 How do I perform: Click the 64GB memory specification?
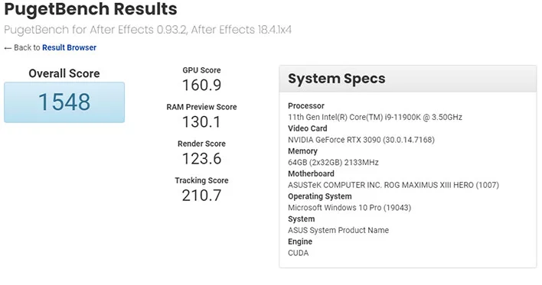coord(333,162)
